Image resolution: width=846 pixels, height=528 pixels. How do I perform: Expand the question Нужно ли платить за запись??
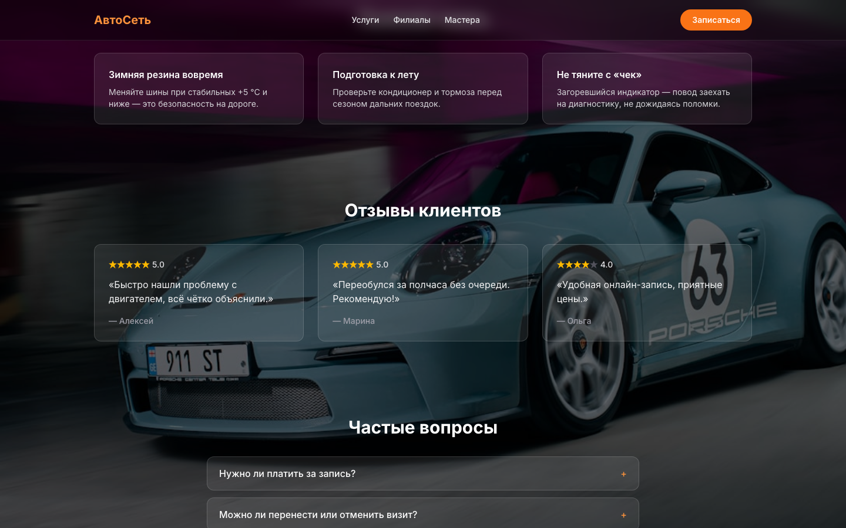(x=423, y=473)
